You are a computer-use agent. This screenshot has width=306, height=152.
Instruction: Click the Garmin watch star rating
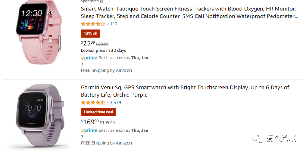(93, 102)
